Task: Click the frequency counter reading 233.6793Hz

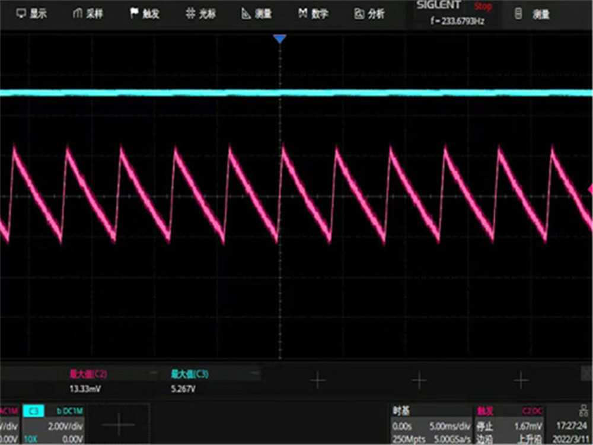Action: [457, 21]
